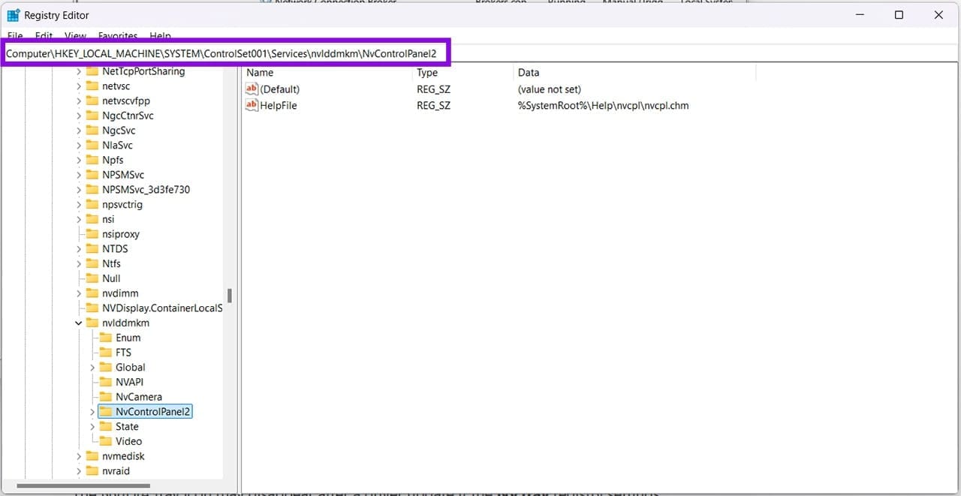Select the State subkey label
This screenshot has width=961, height=496.
point(127,426)
